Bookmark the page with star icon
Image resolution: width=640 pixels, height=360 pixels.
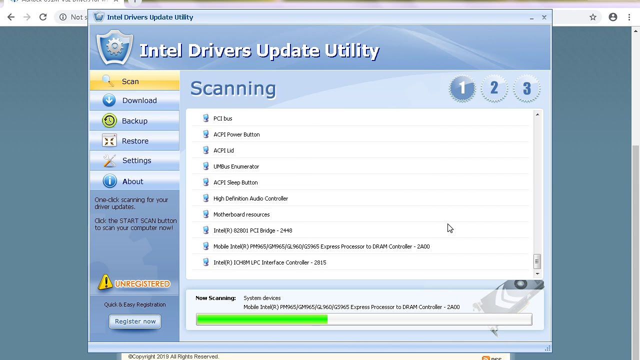[x=593, y=17]
